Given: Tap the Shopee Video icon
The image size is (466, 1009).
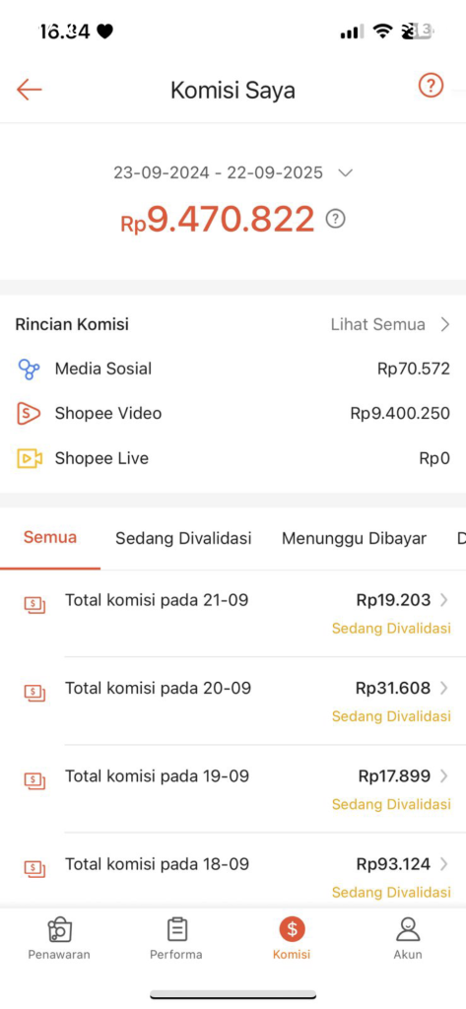Looking at the screenshot, I should pyautogui.click(x=29, y=413).
